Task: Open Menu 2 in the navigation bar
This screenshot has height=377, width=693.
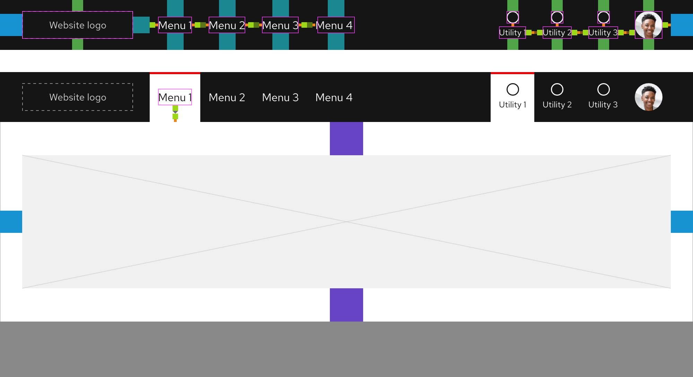Action: tap(227, 97)
